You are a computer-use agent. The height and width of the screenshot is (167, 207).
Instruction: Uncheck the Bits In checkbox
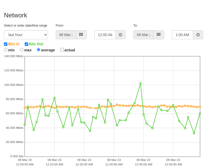pyautogui.click(x=6, y=44)
